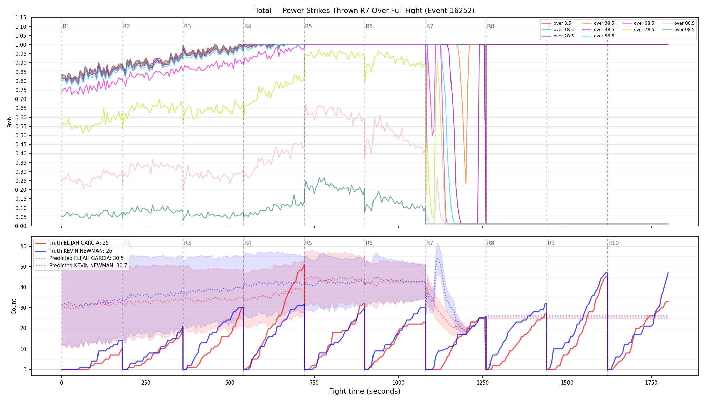Select the 'over 98.5' legend label
This screenshot has height=403, width=706.
click(684, 30)
